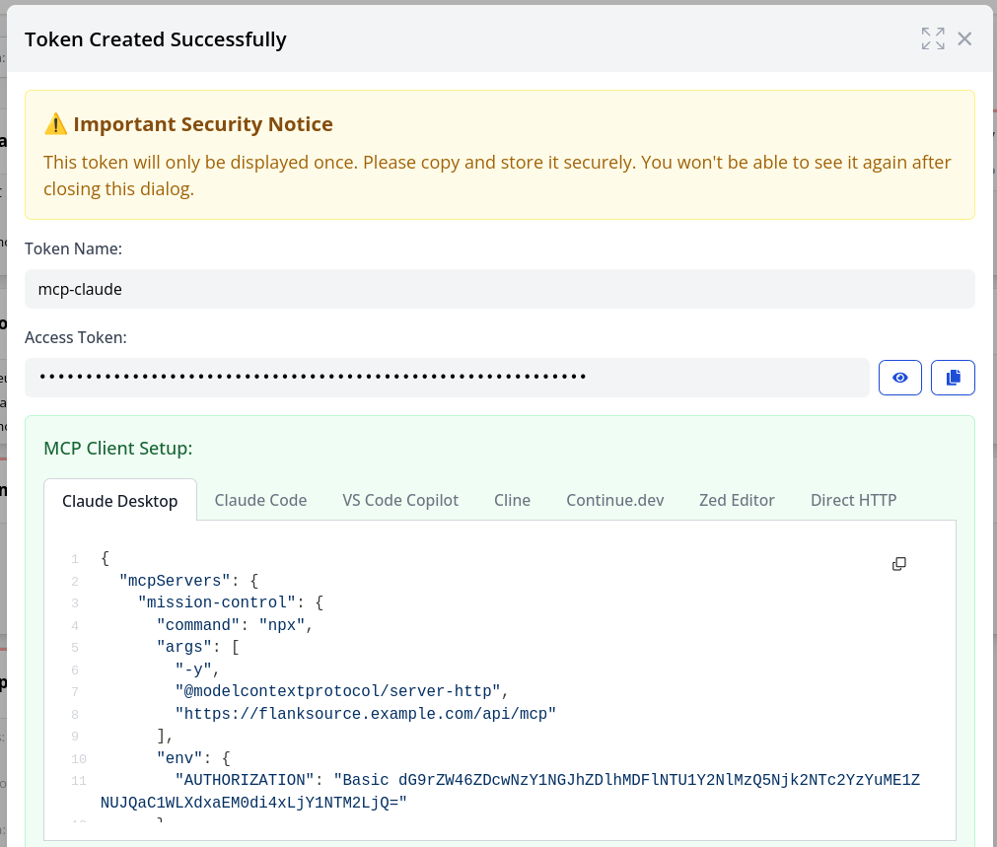Viewport: 997px width, 847px height.
Task: Click the warning icon in security notice
Action: pyautogui.click(x=56, y=124)
